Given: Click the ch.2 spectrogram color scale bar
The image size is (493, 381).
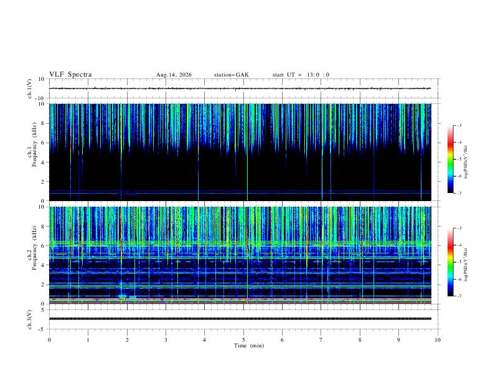Looking at the screenshot, I should click(x=450, y=262).
